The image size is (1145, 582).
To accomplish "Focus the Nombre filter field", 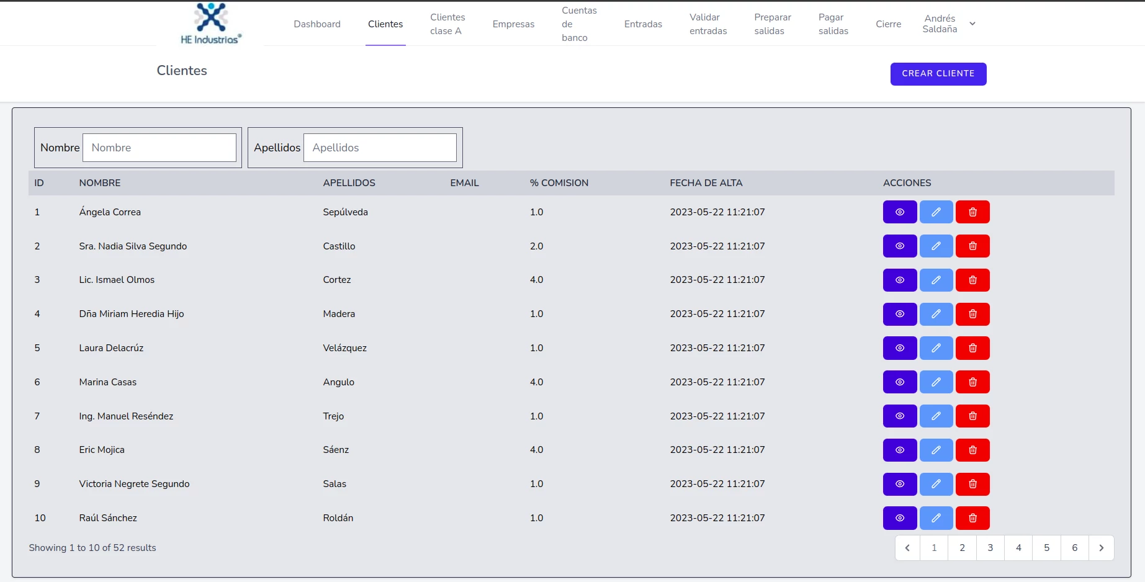I will point(159,148).
